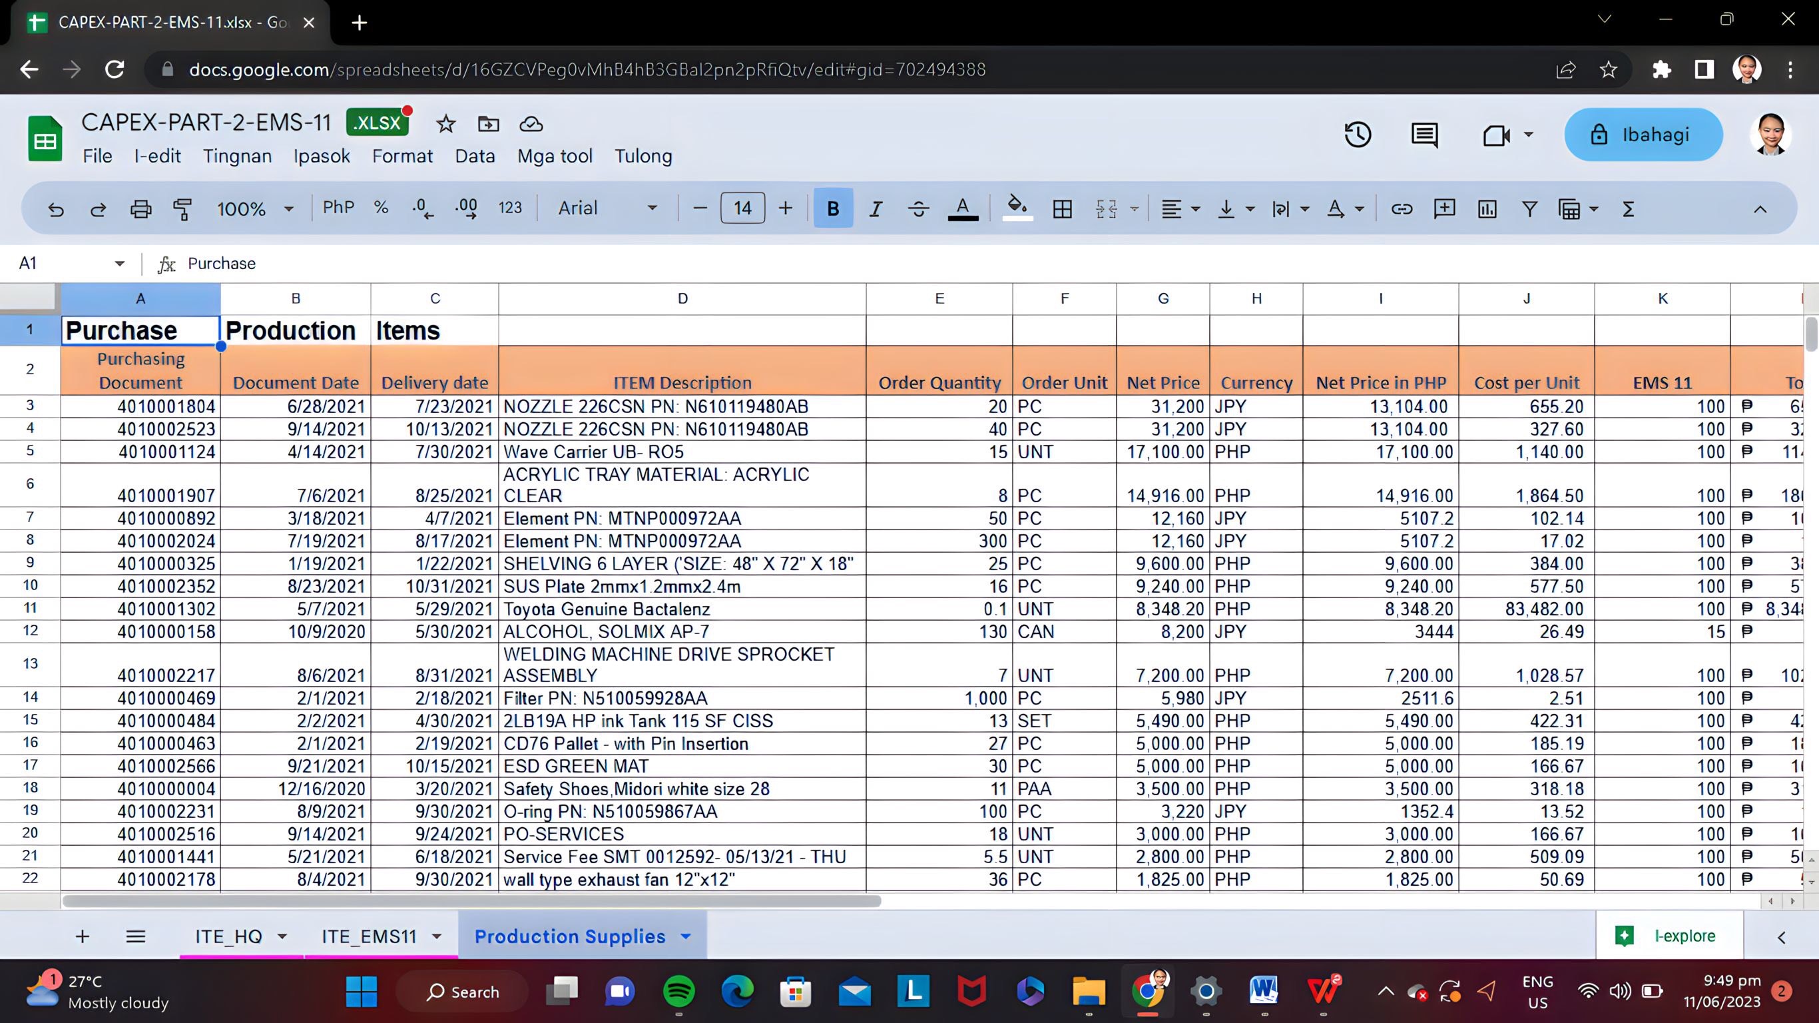Toggle bold formatting

[833, 208]
